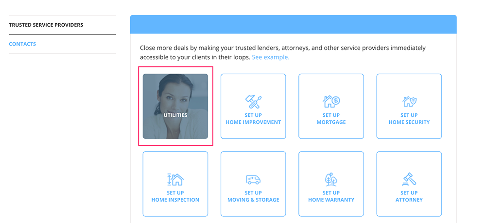
Task: Click the blue panel header bar
Action: pyautogui.click(x=293, y=24)
